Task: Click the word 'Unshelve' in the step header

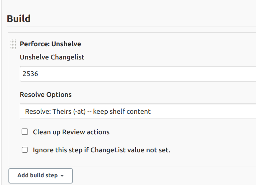Action: (x=66, y=44)
